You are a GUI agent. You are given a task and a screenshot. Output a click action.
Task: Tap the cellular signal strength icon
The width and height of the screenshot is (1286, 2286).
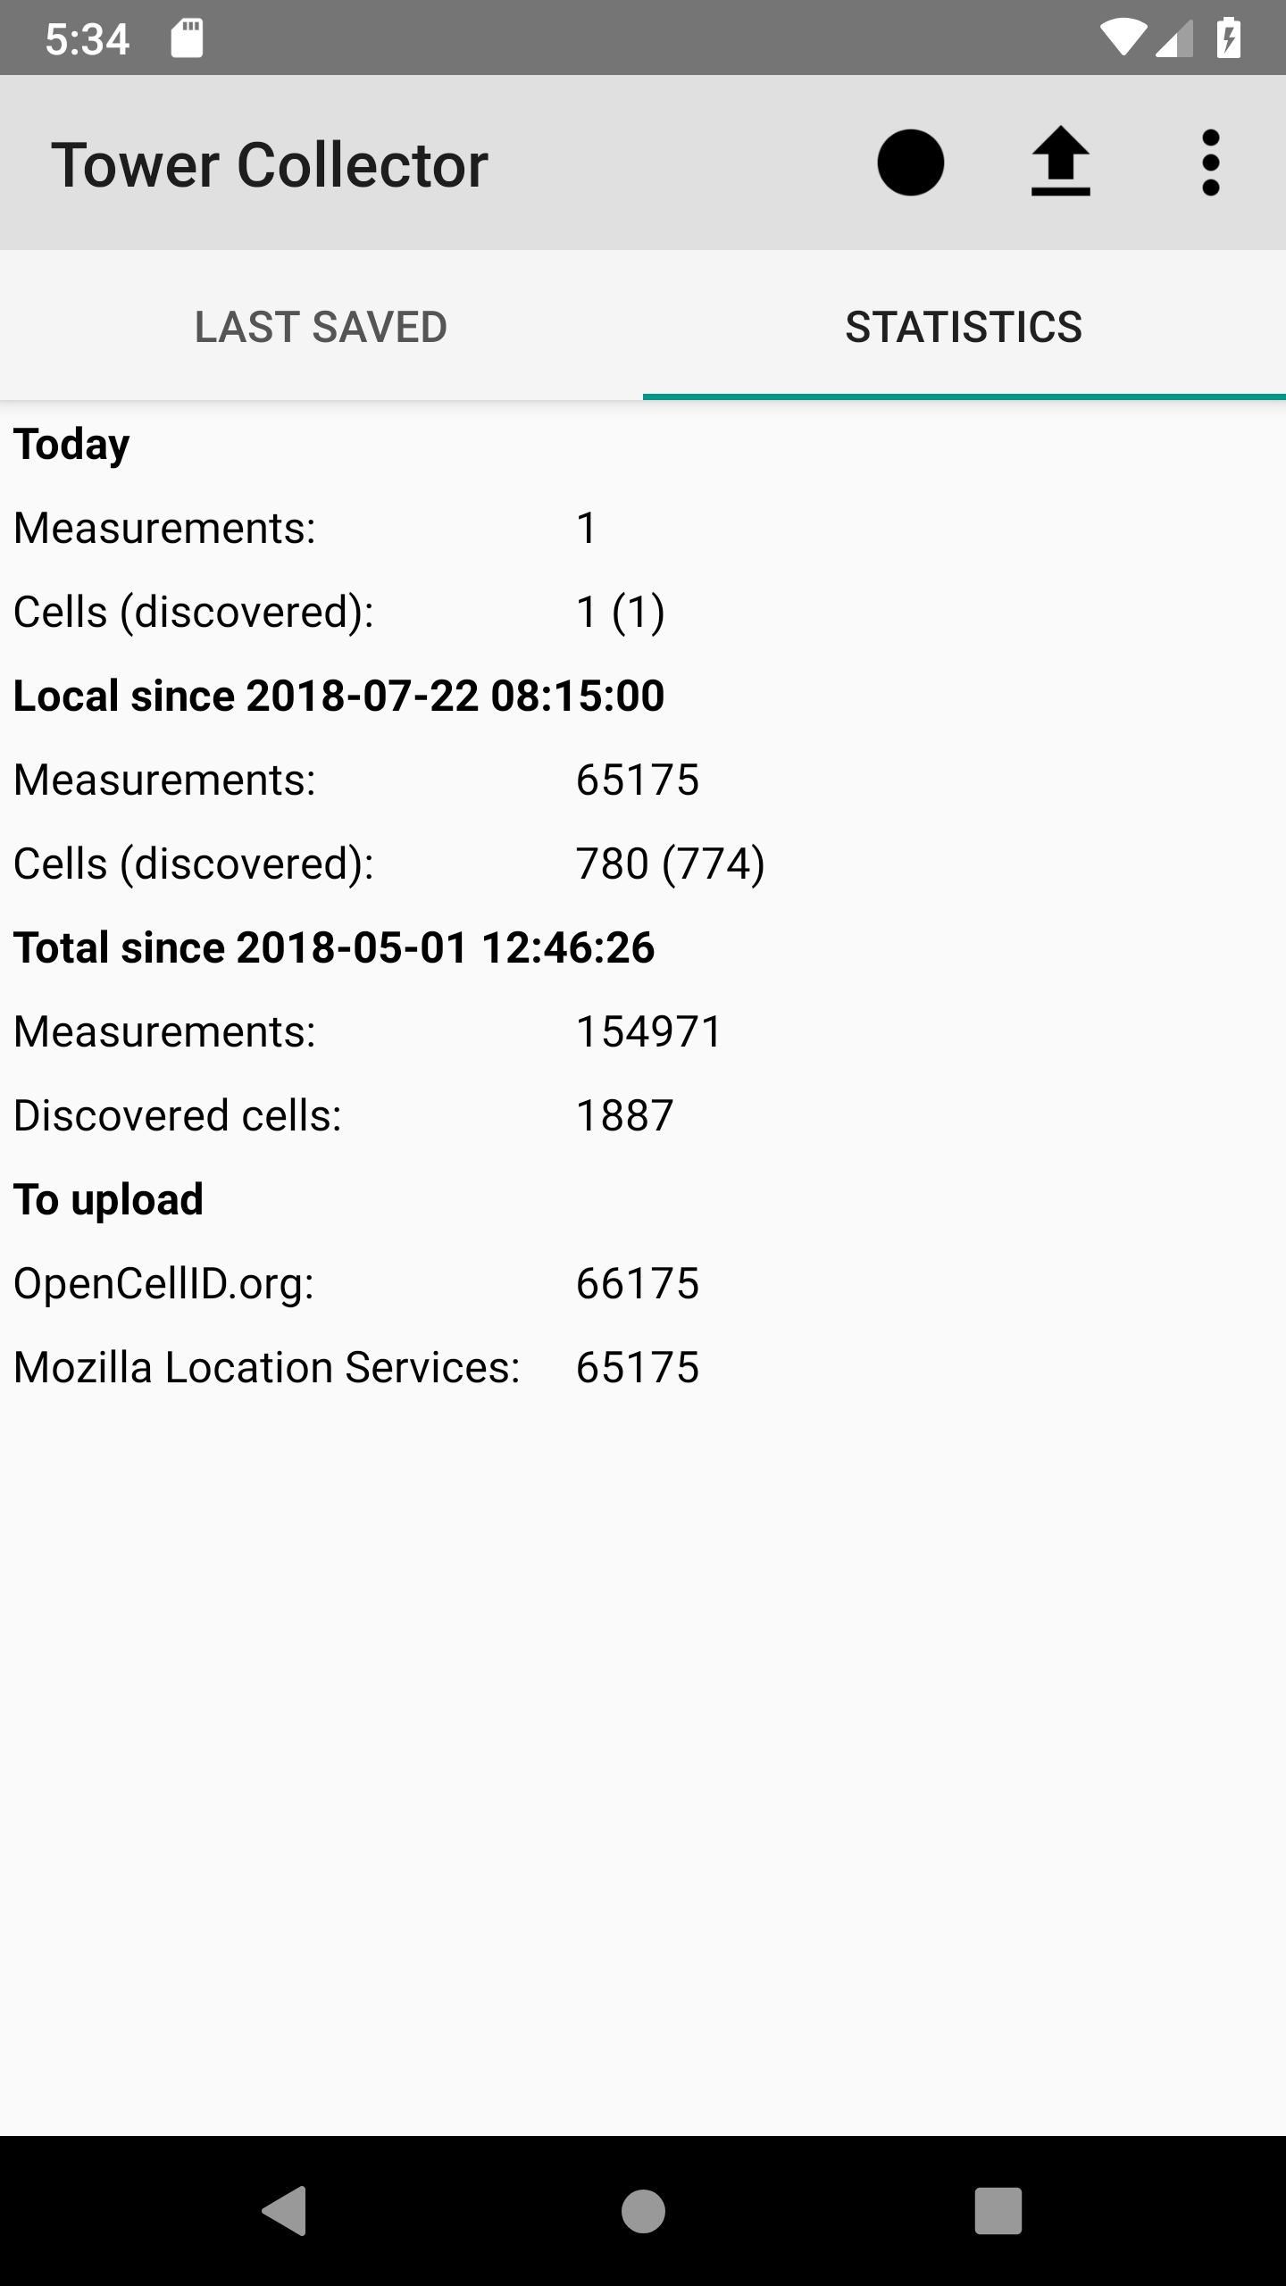1173,38
